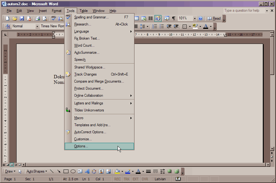
Task: Click the Increase Indent icon
Action: (x=176, y=26)
